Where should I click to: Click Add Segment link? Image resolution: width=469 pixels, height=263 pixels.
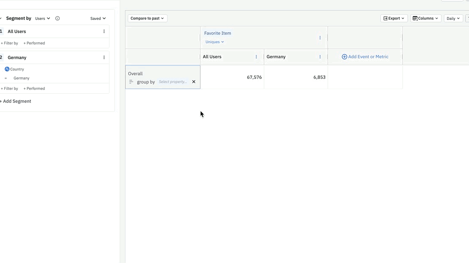(16, 101)
